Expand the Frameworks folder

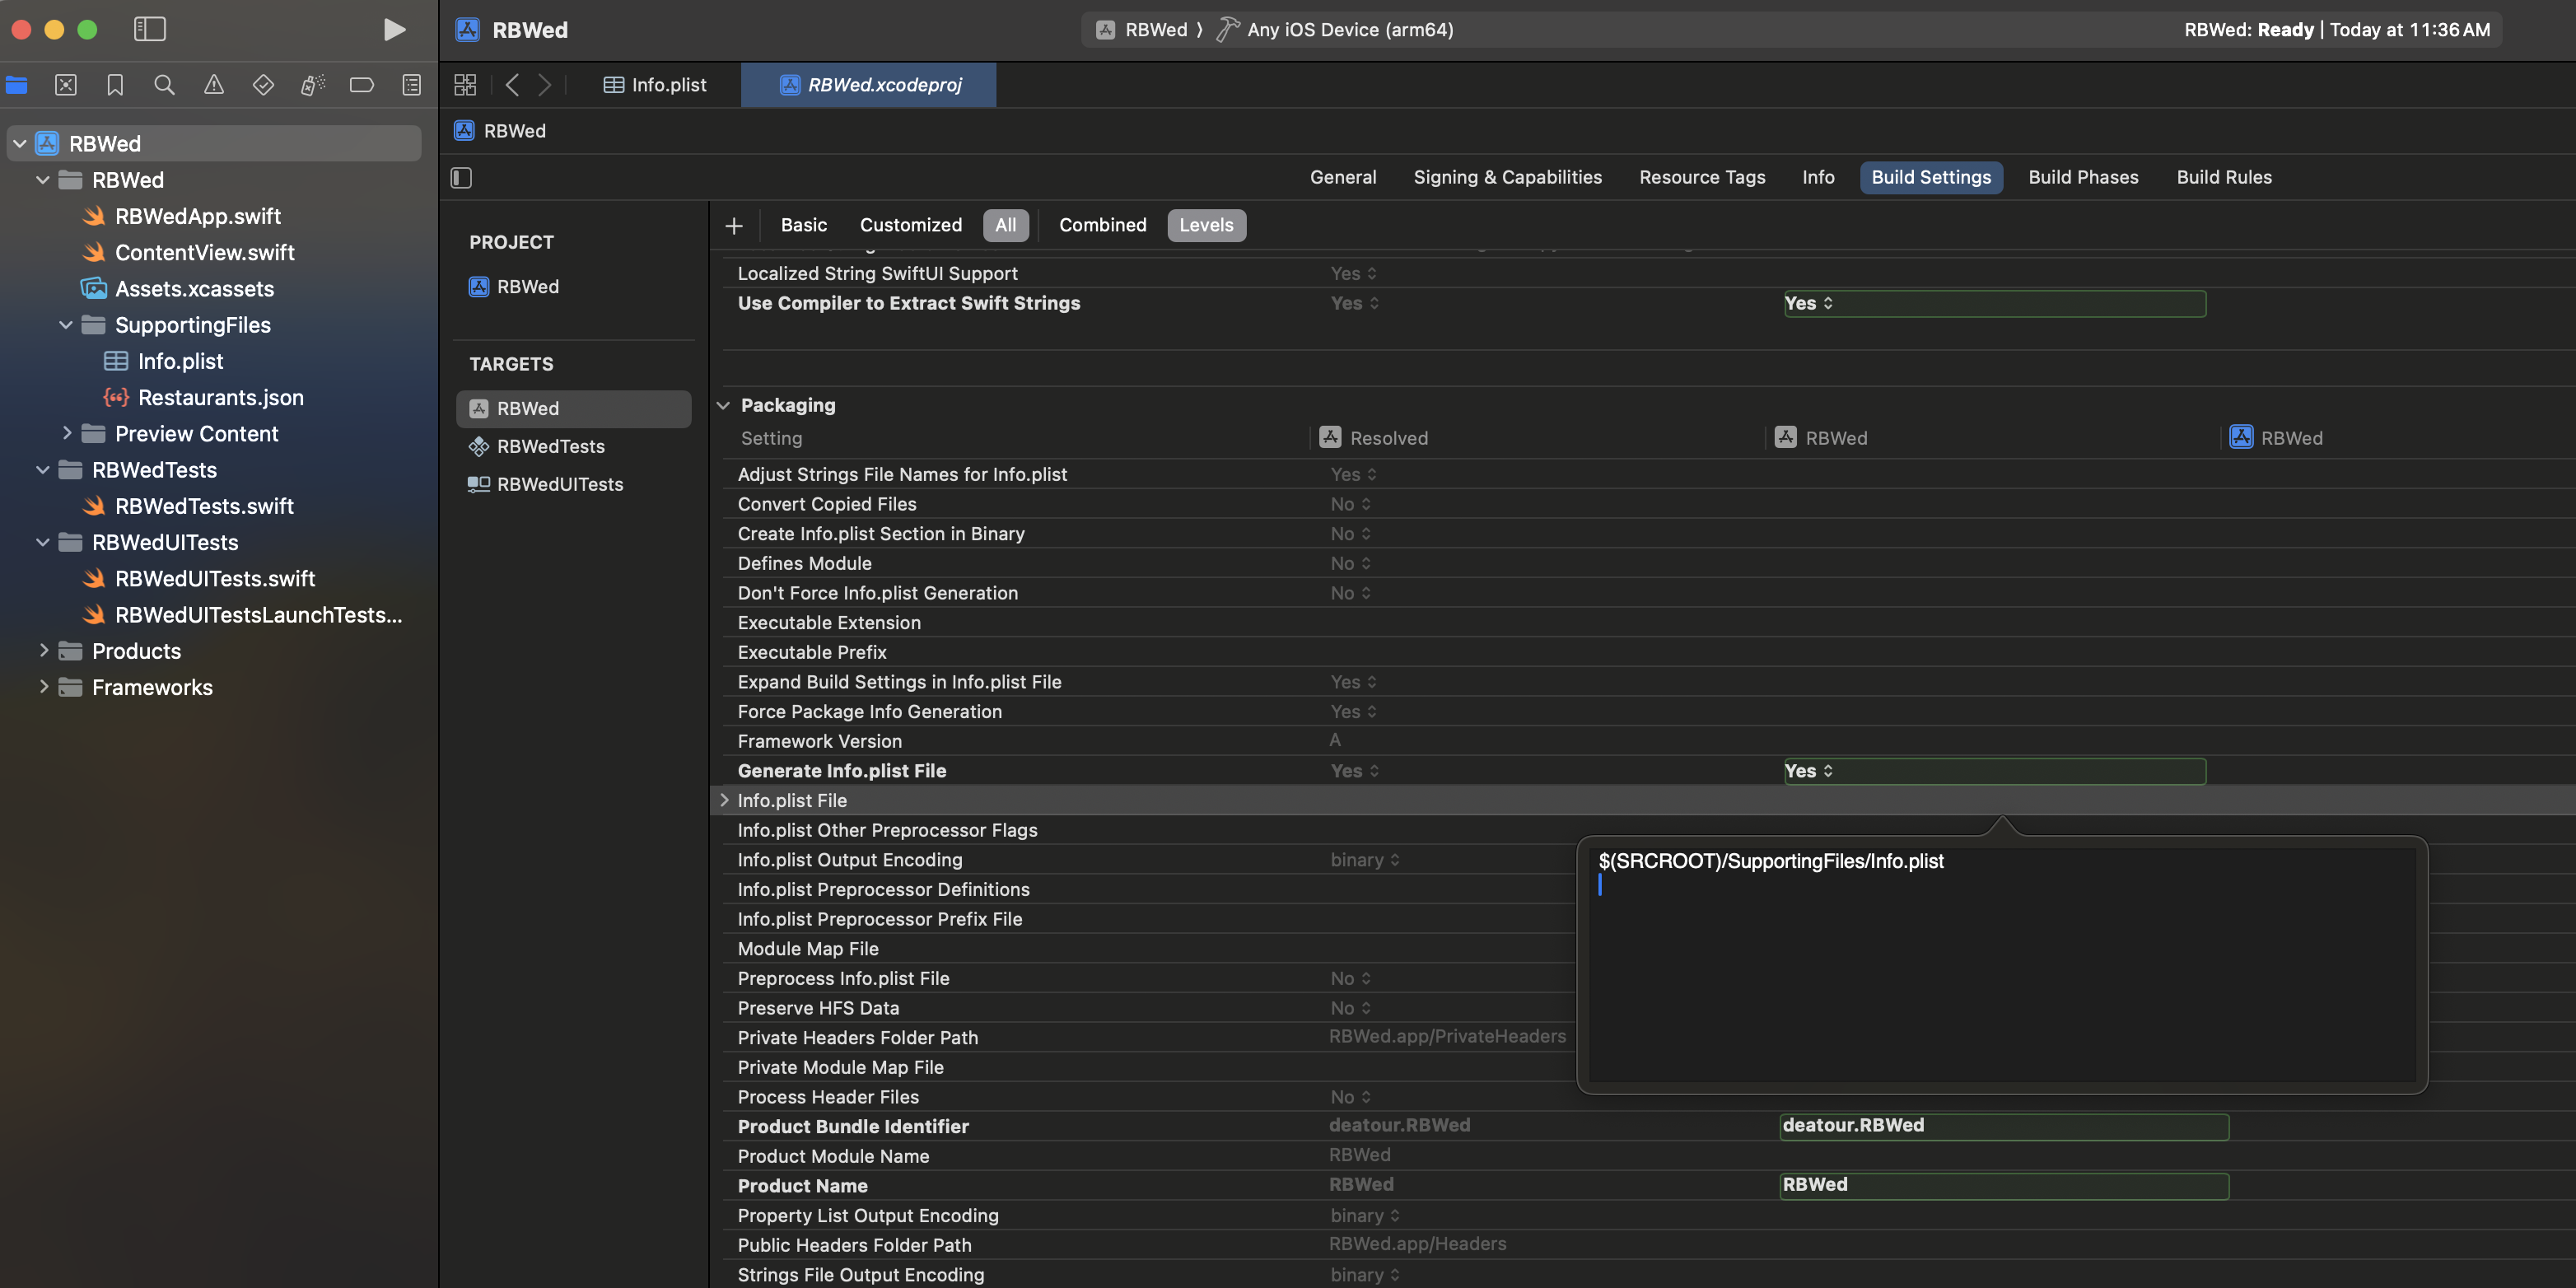pyautogui.click(x=43, y=687)
